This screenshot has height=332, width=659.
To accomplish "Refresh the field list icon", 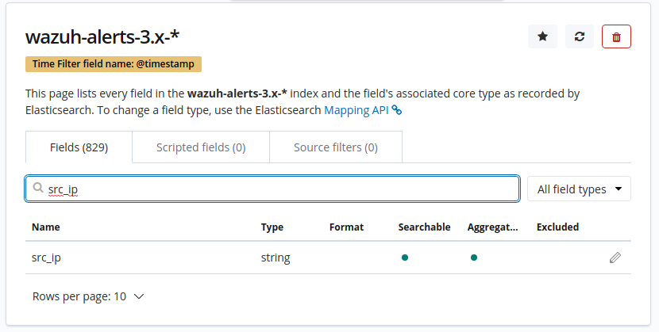I will (580, 36).
